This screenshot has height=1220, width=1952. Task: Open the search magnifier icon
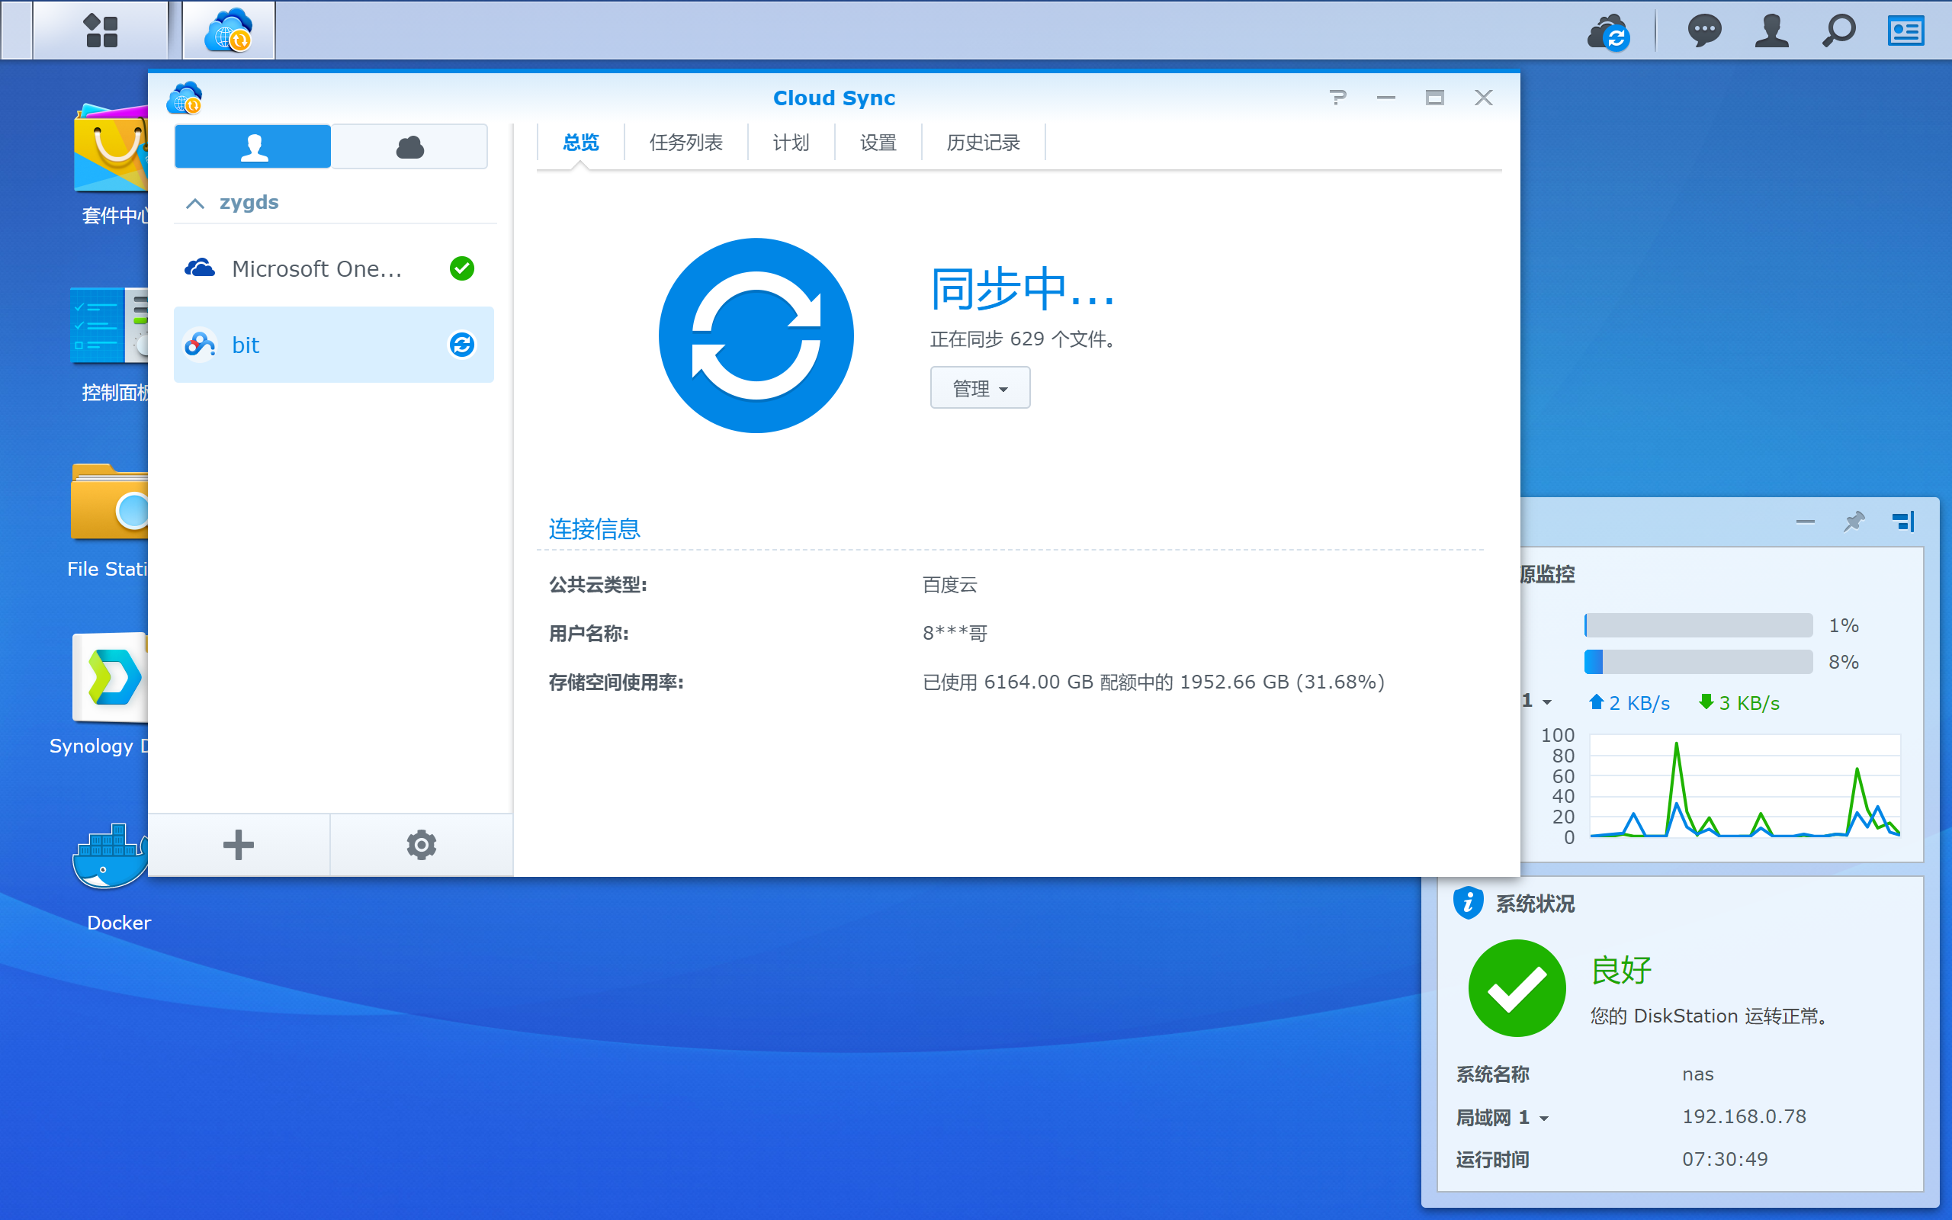click(x=1838, y=31)
